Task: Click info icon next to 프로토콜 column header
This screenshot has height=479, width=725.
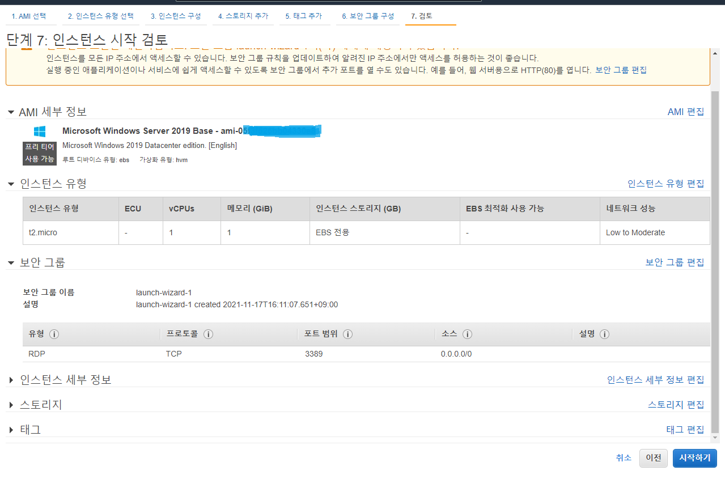Action: click(x=208, y=334)
